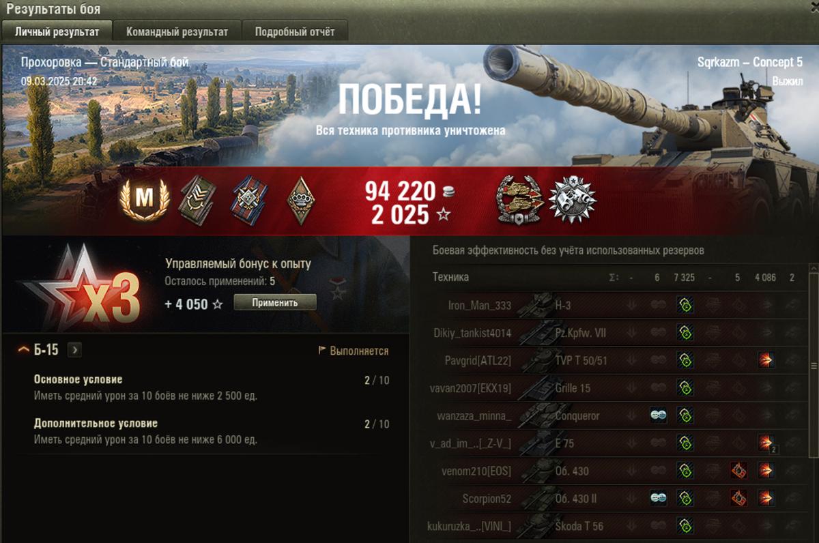Click Scorpion52 player name in list

[487, 499]
